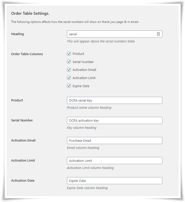Focus the DOTA serial Key input
This screenshot has height=202, width=185.
[x=115, y=100]
